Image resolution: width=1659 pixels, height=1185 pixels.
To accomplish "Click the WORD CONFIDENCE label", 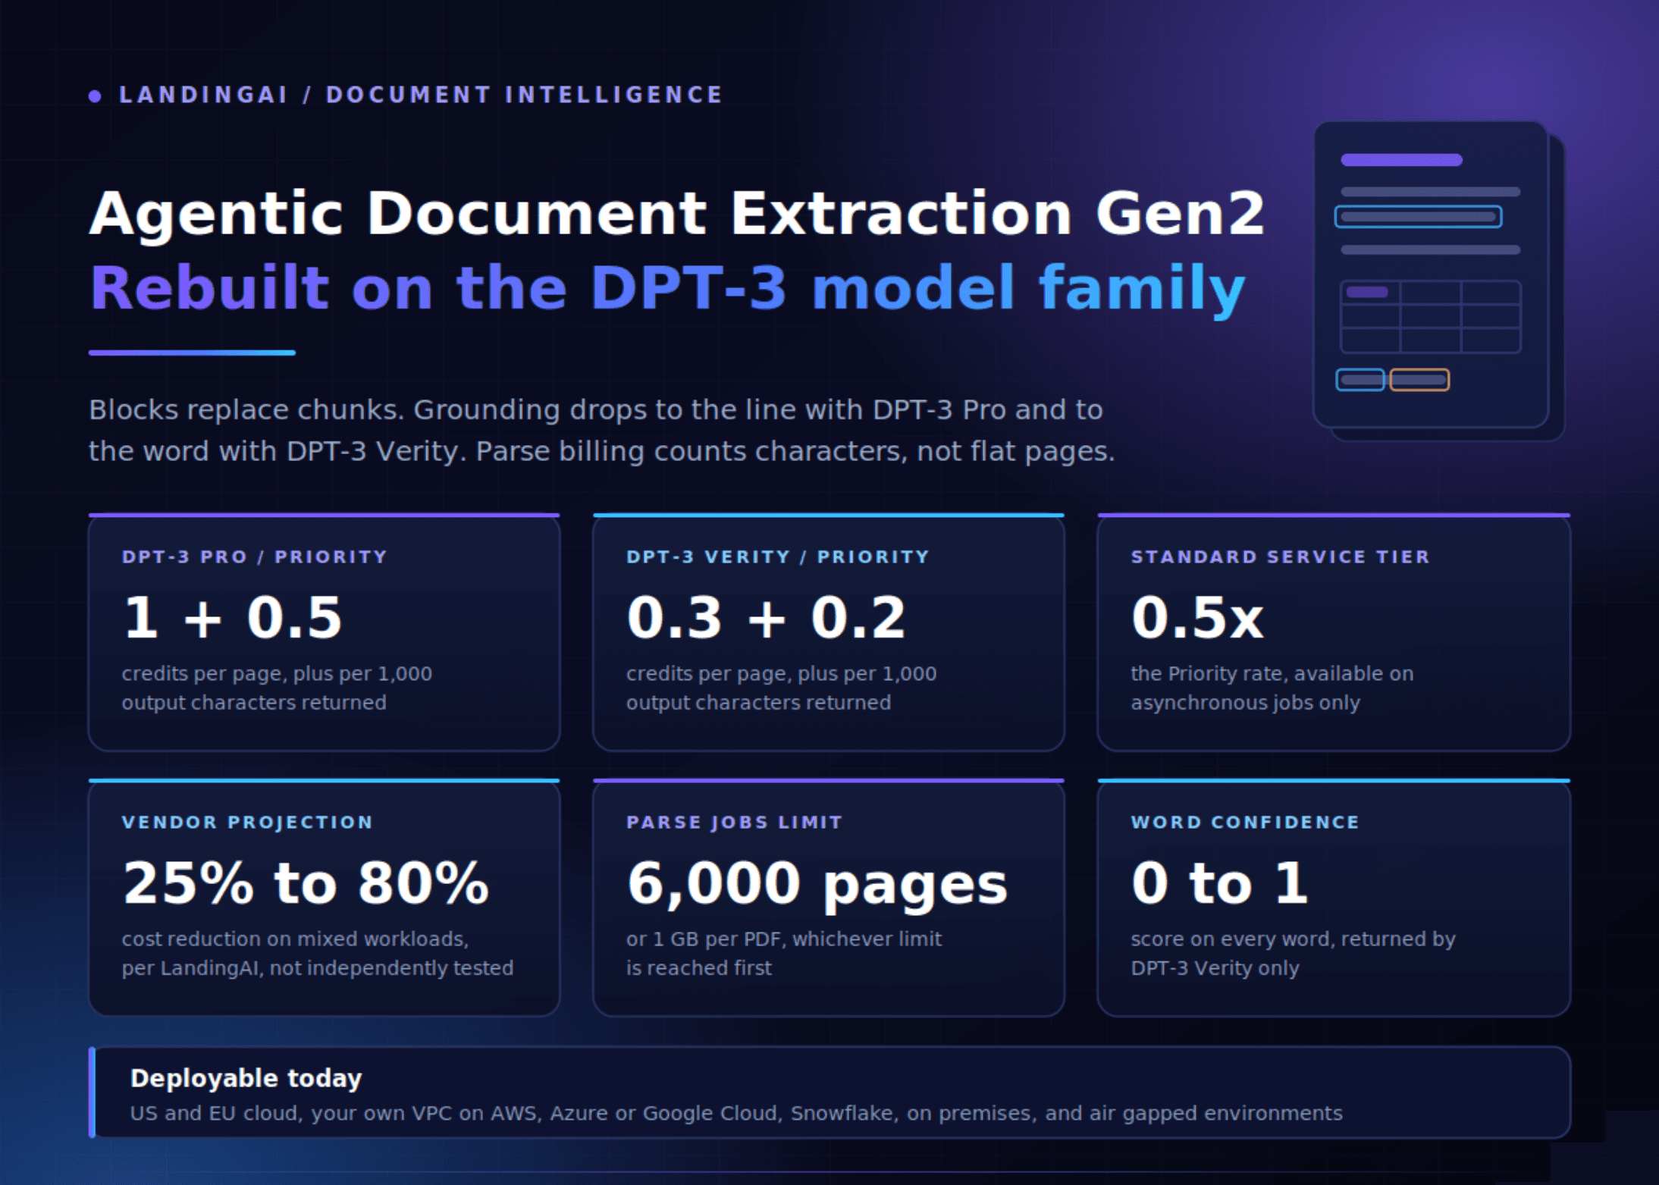I will click(1245, 822).
